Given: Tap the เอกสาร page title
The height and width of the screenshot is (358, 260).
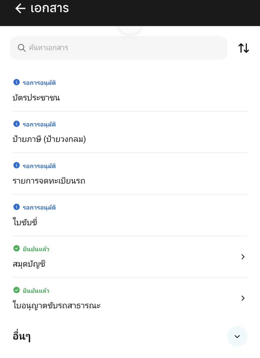Looking at the screenshot, I should (x=49, y=9).
